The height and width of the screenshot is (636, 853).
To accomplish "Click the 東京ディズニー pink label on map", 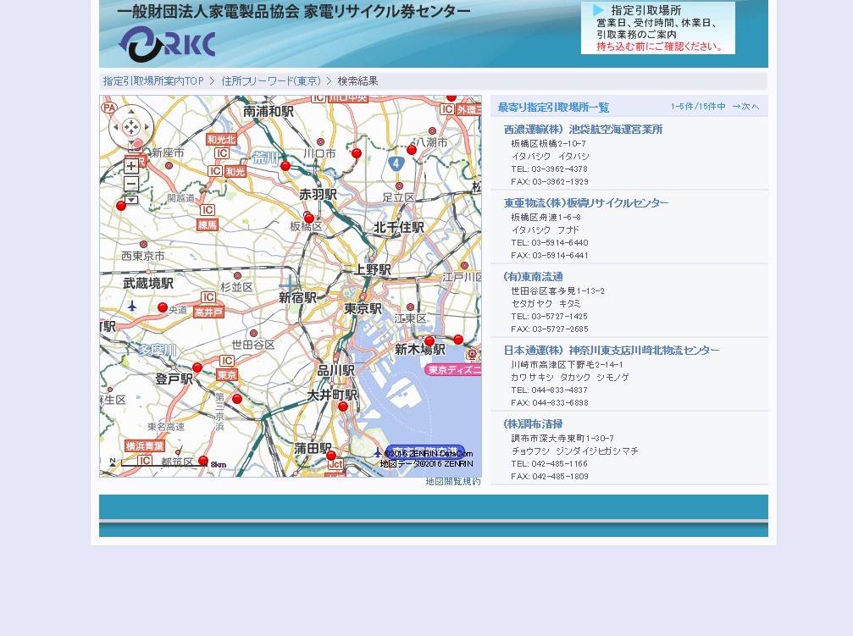I will (x=453, y=370).
